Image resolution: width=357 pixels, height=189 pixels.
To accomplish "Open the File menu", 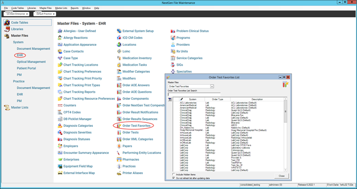I will (x=6, y=8).
